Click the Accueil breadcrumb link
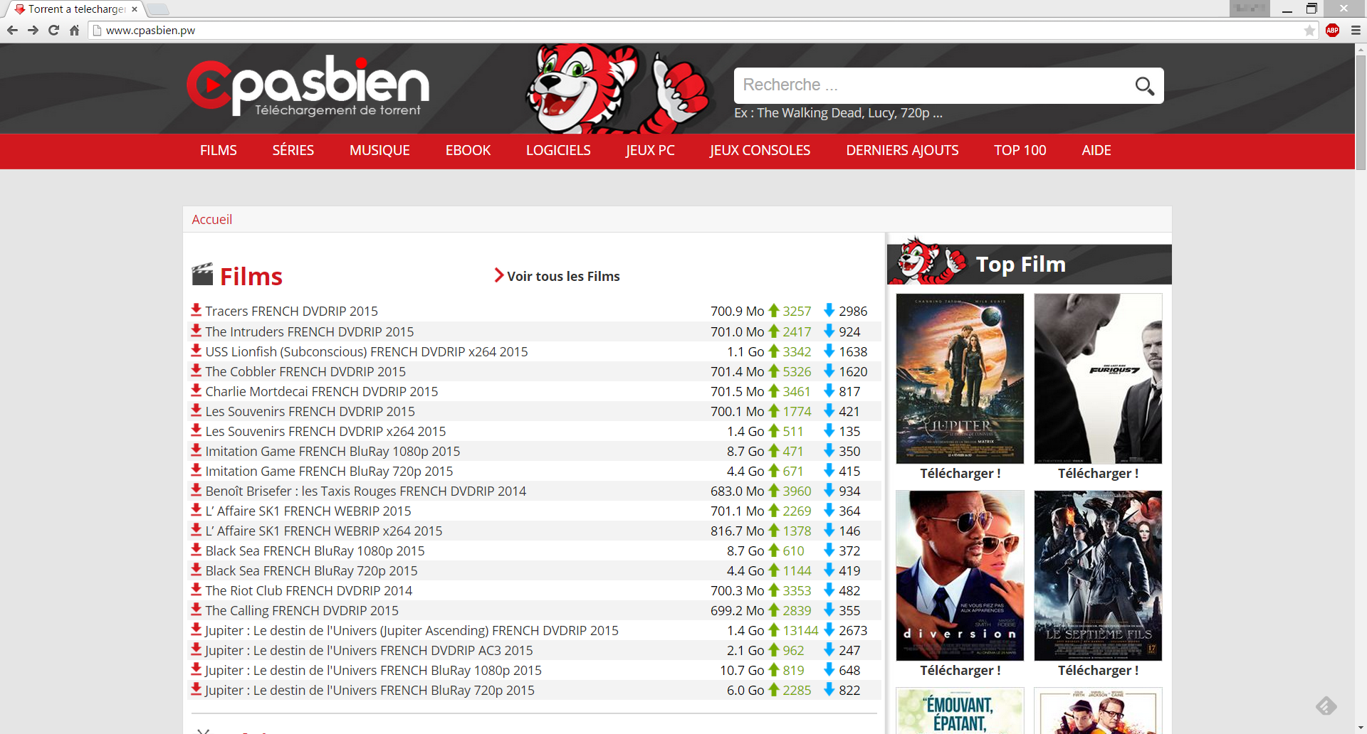 [212, 219]
